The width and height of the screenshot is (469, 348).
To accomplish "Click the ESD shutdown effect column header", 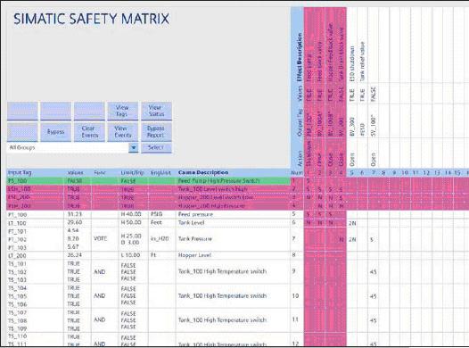I will pyautogui.click(x=352, y=63).
